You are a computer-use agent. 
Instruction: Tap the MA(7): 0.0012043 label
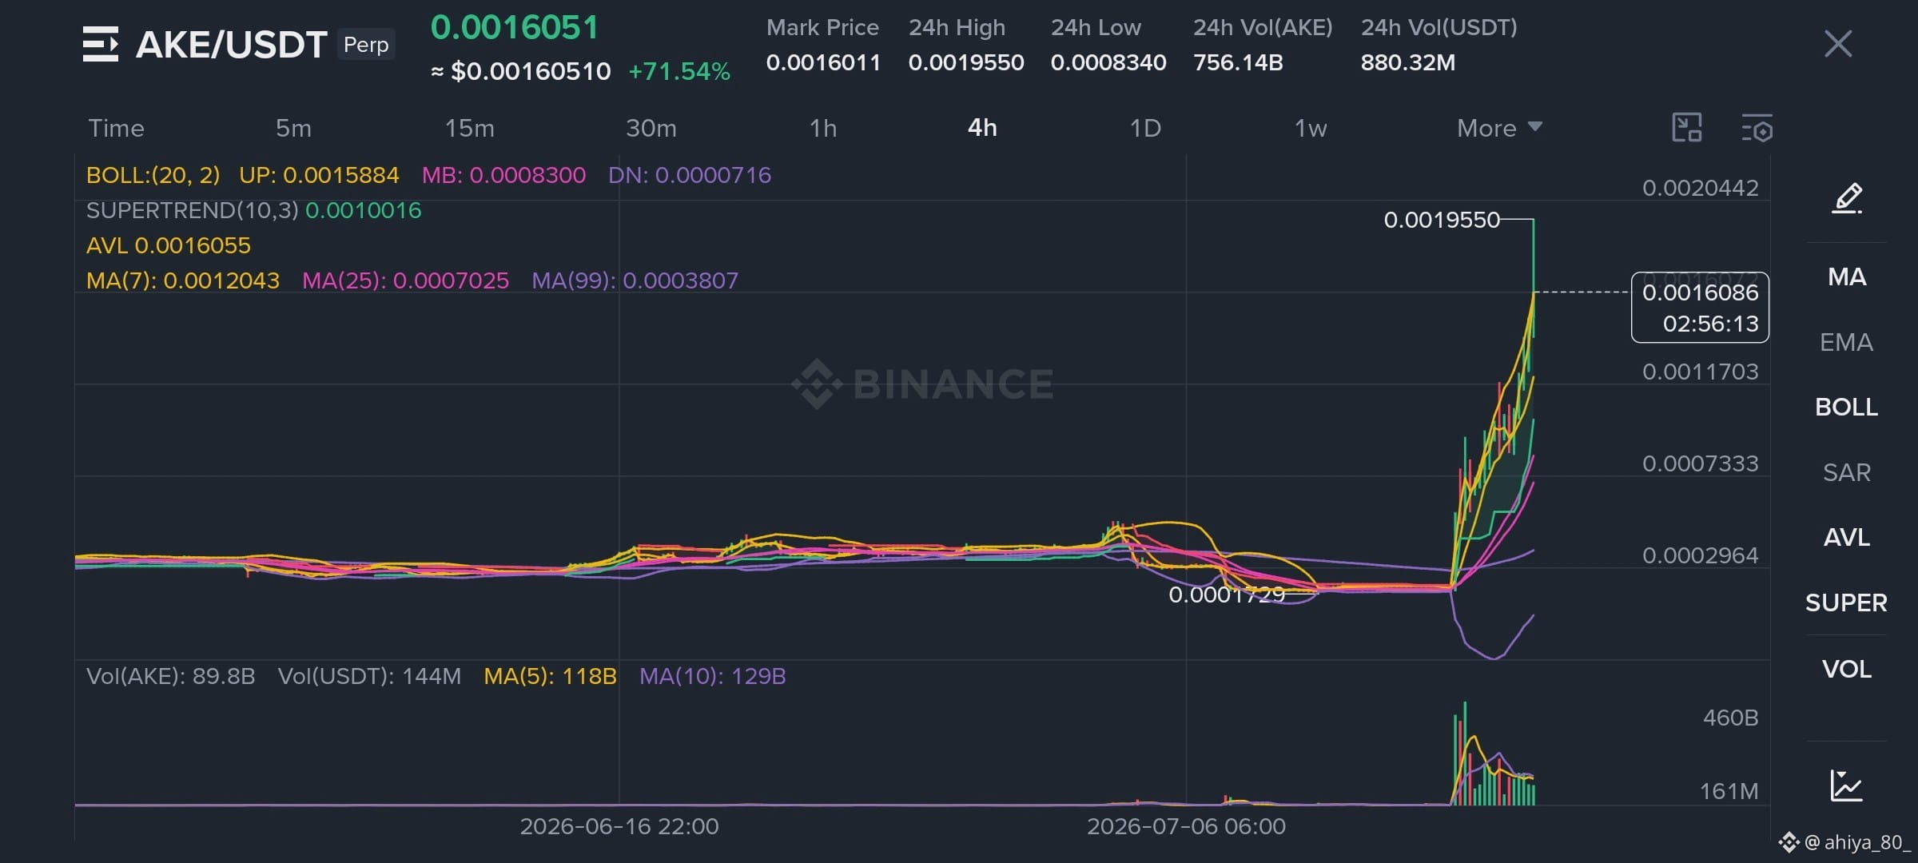click(x=183, y=280)
